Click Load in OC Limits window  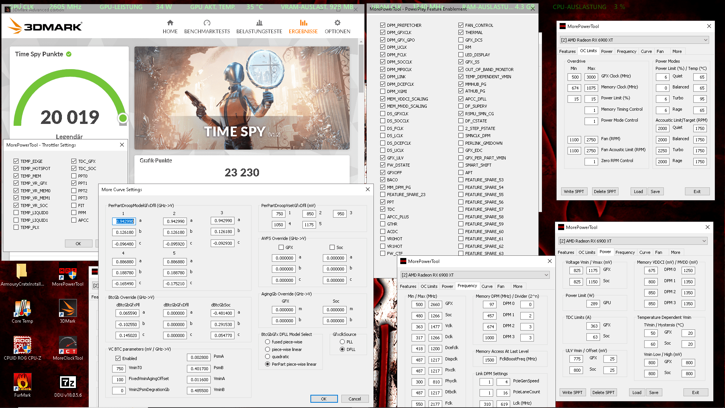(638, 192)
